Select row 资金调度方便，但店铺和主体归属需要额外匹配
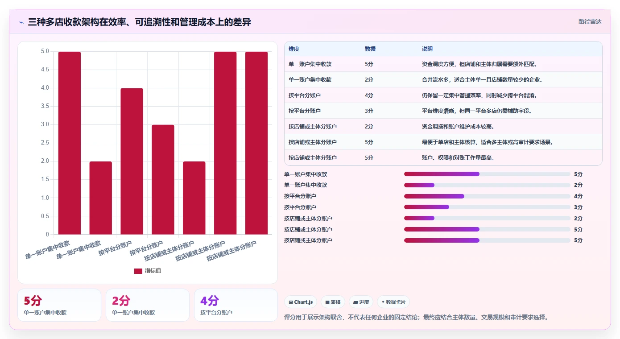The width and height of the screenshot is (620, 339). pyautogui.click(x=443, y=64)
